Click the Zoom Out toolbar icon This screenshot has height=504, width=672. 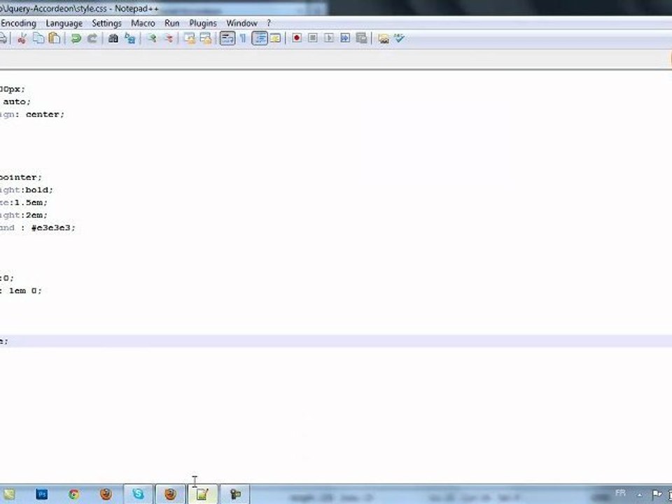point(167,38)
